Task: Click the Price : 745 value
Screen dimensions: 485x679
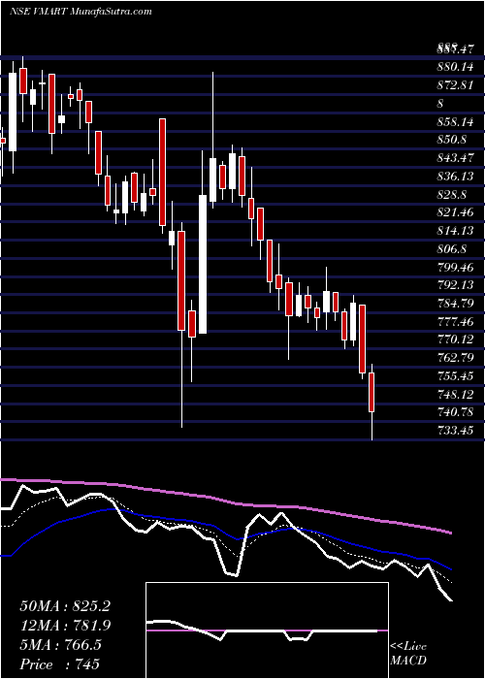Action: tap(60, 664)
